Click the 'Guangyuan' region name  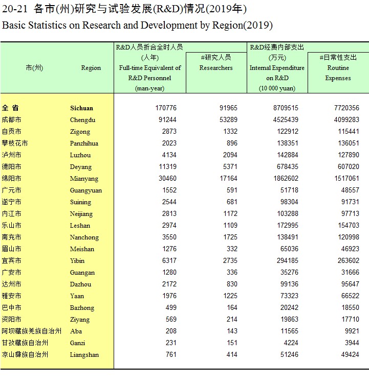pos(85,190)
